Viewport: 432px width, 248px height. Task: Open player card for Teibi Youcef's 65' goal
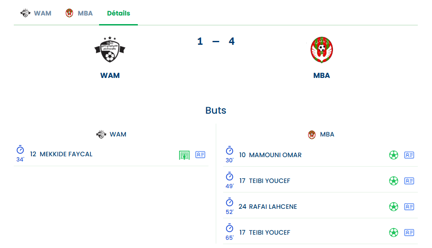pos(409,232)
